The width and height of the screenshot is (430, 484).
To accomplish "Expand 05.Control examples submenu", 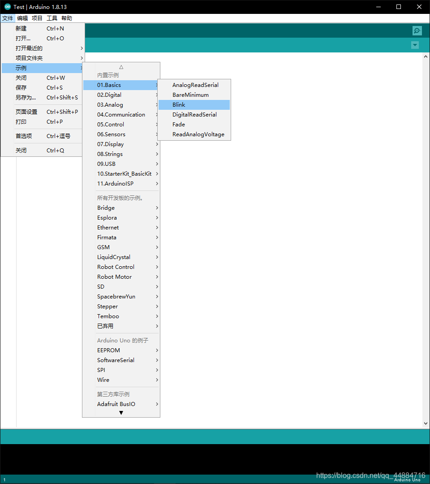I will [x=121, y=125].
